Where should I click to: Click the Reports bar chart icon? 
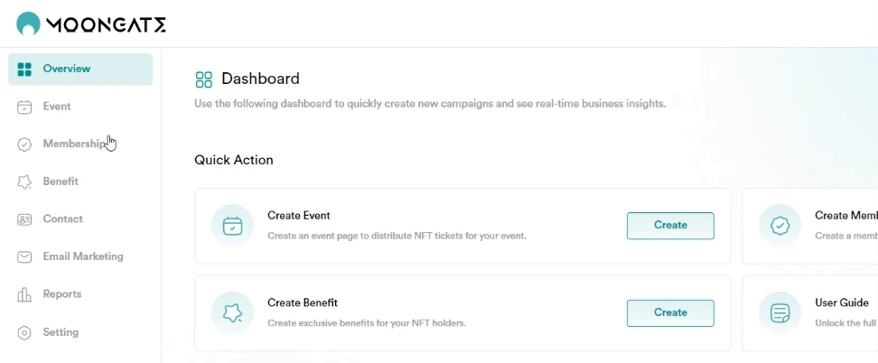point(24,295)
